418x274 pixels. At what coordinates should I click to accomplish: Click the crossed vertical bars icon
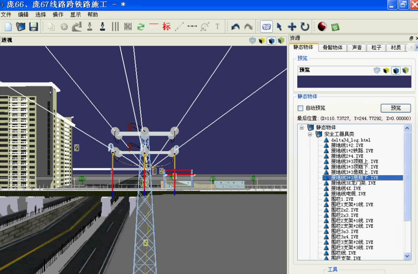point(128,27)
